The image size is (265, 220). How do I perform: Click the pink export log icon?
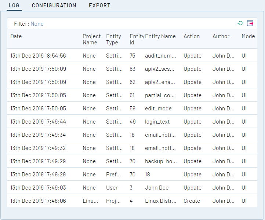(x=250, y=23)
